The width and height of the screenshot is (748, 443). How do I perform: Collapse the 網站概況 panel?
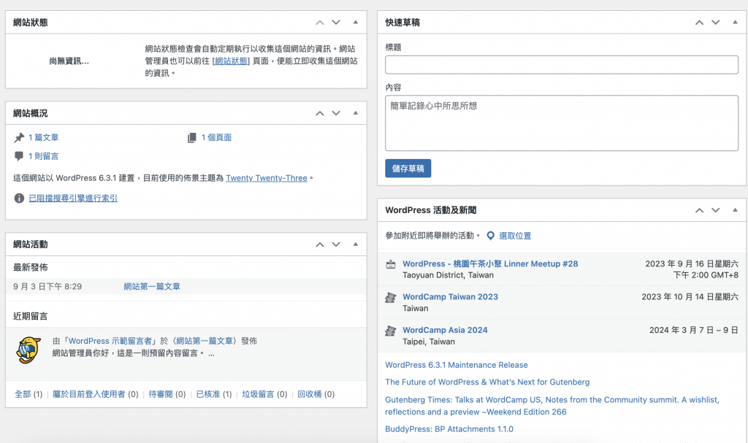pyautogui.click(x=356, y=113)
